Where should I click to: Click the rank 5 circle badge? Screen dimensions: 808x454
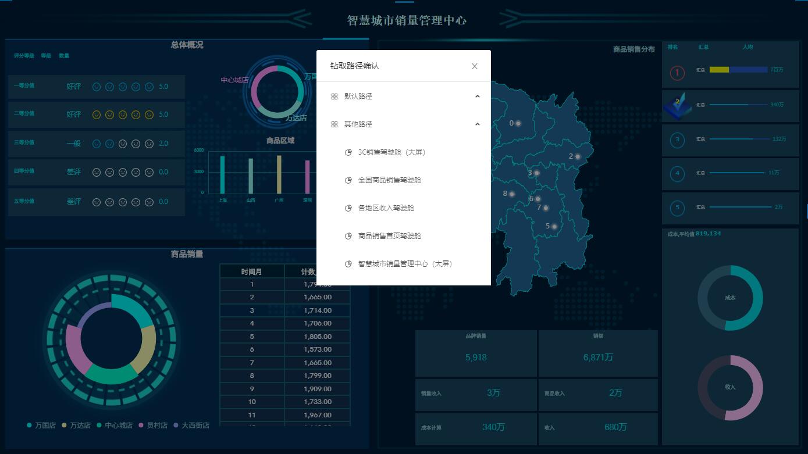click(677, 208)
